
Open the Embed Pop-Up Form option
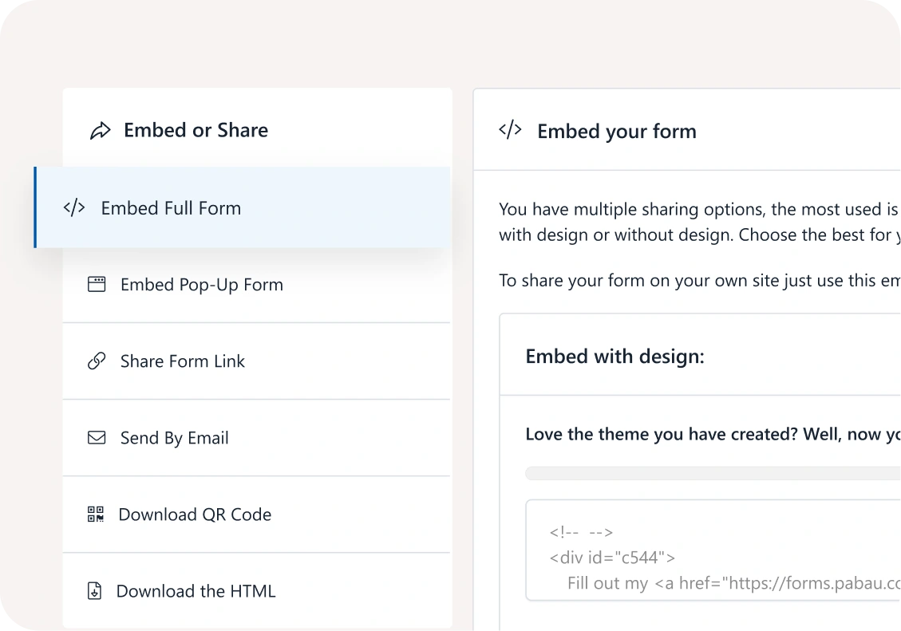click(201, 285)
